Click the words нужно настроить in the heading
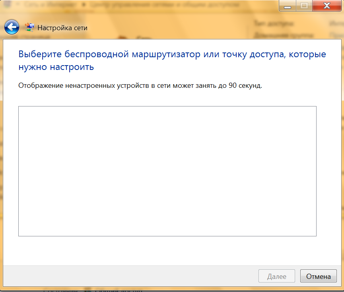 (x=56, y=67)
